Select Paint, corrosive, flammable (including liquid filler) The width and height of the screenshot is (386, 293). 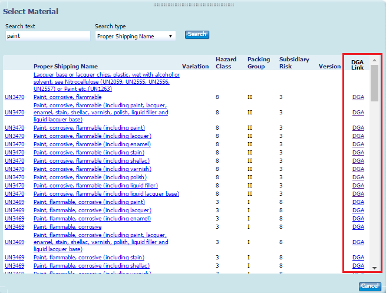coord(97,185)
